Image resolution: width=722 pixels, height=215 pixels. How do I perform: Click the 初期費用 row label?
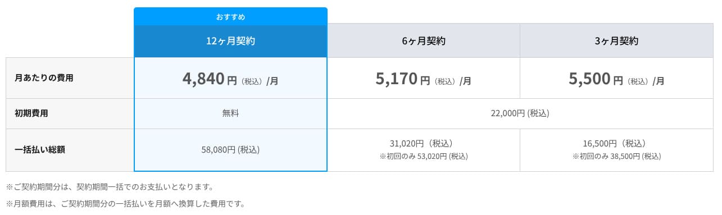coord(31,113)
